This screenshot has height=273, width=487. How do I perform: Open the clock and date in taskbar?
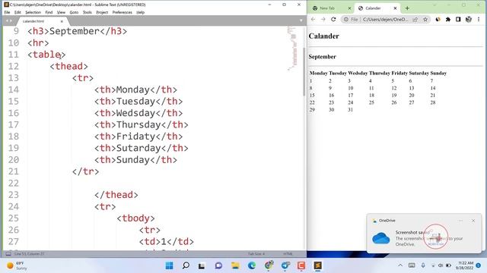[465, 265]
